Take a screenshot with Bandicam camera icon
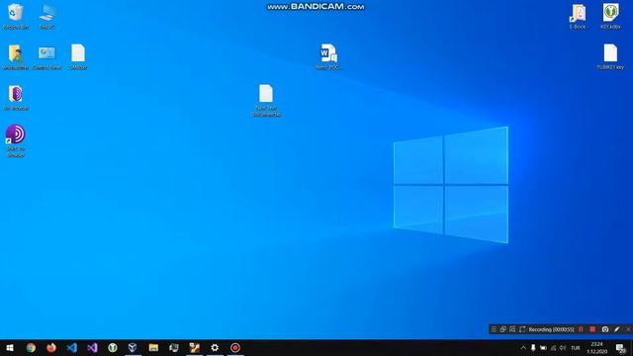 tap(604, 329)
